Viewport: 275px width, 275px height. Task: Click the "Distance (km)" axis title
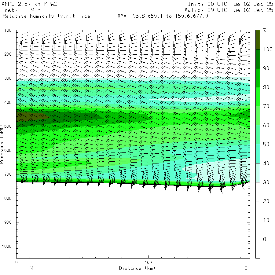(137, 268)
